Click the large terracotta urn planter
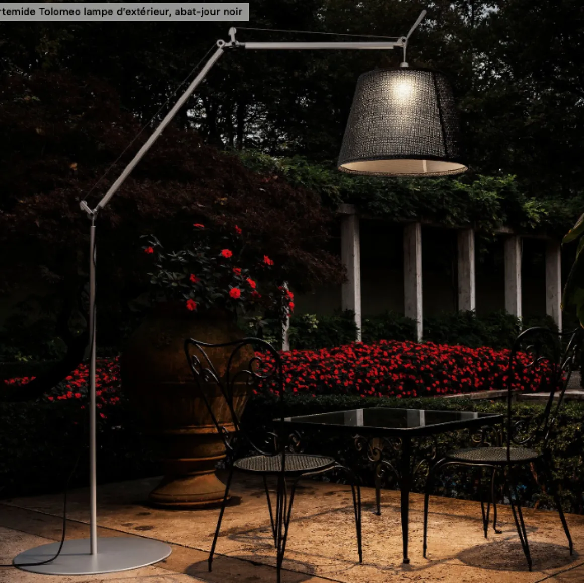Screen dimensions: 584x583 186,403
